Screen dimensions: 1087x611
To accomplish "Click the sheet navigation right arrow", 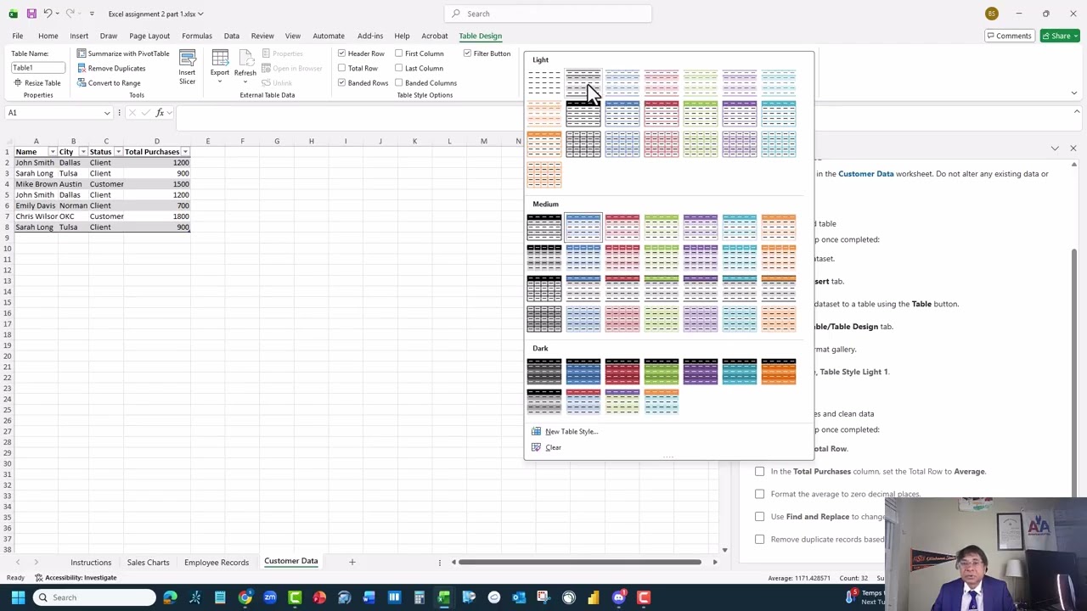I will 36,562.
